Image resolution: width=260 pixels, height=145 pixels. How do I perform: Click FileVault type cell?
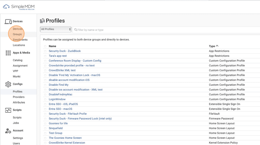(x=214, y=114)
